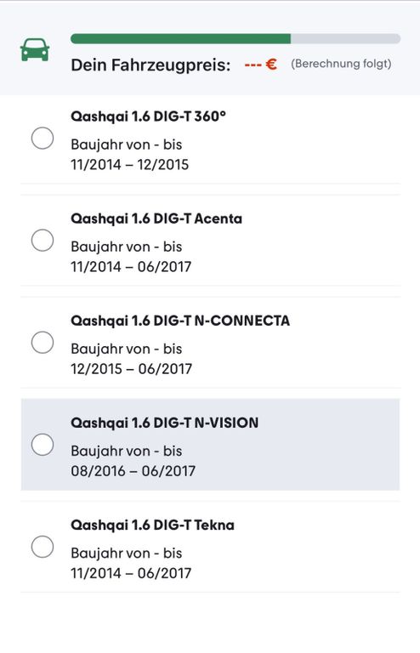Click the "Dein Fahrzeugpreis:" heading
Image resolution: width=420 pixels, height=653 pixels.
click(x=150, y=65)
